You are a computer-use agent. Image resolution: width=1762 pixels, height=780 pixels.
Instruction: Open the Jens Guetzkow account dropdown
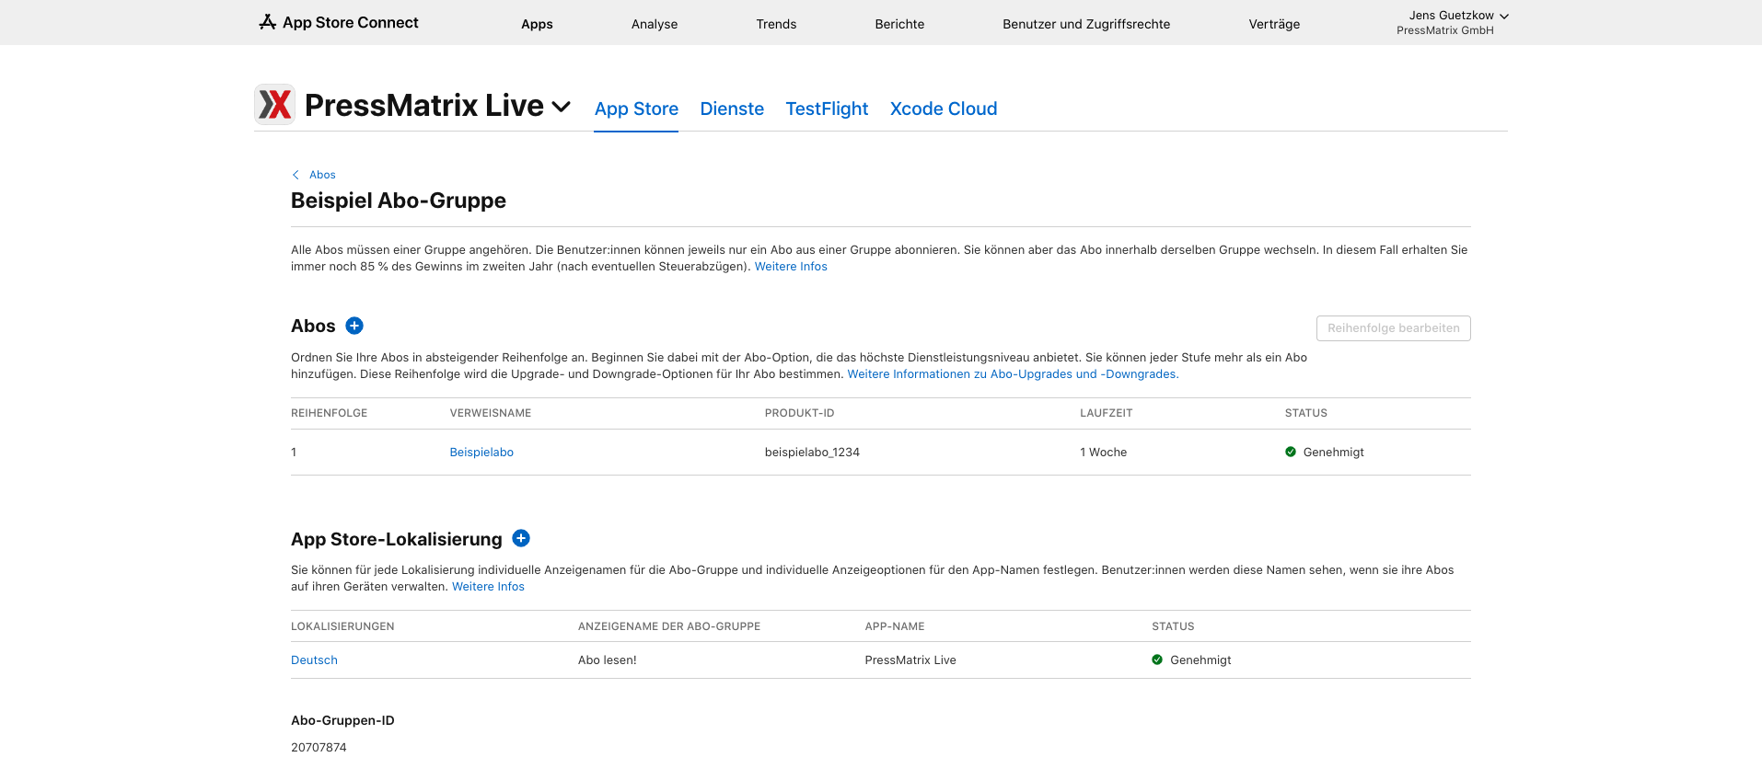[x=1458, y=16]
